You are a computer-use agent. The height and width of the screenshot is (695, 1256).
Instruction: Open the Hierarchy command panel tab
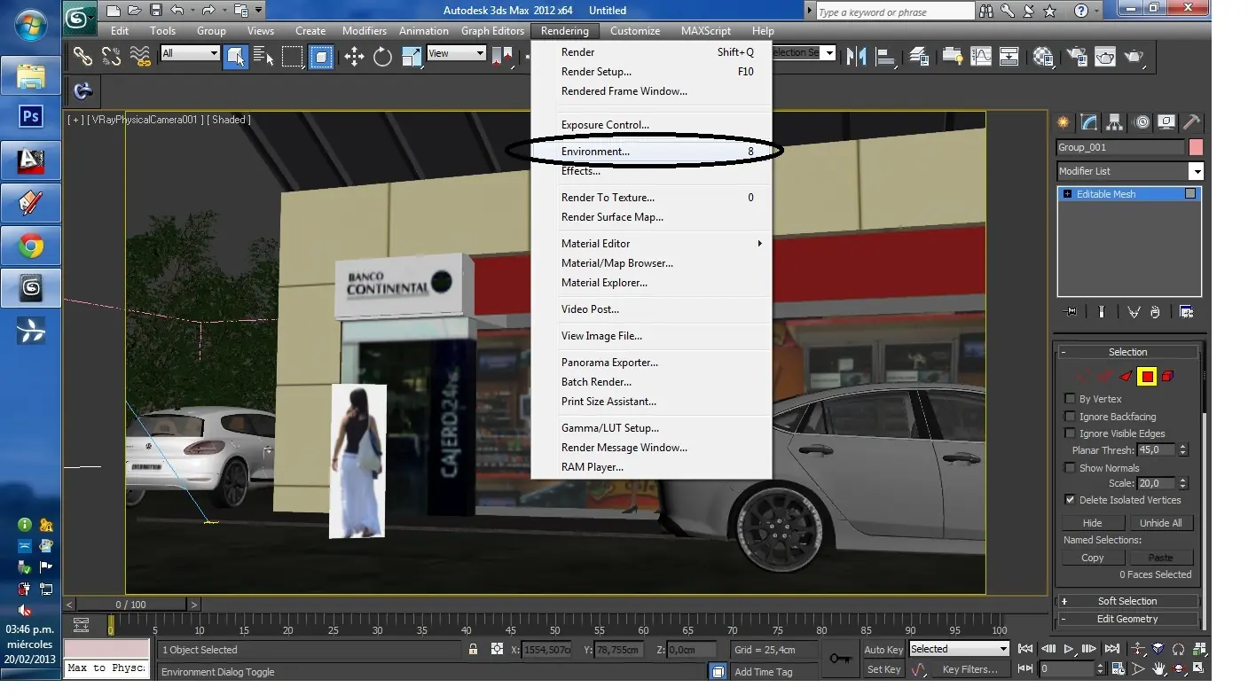click(1115, 122)
